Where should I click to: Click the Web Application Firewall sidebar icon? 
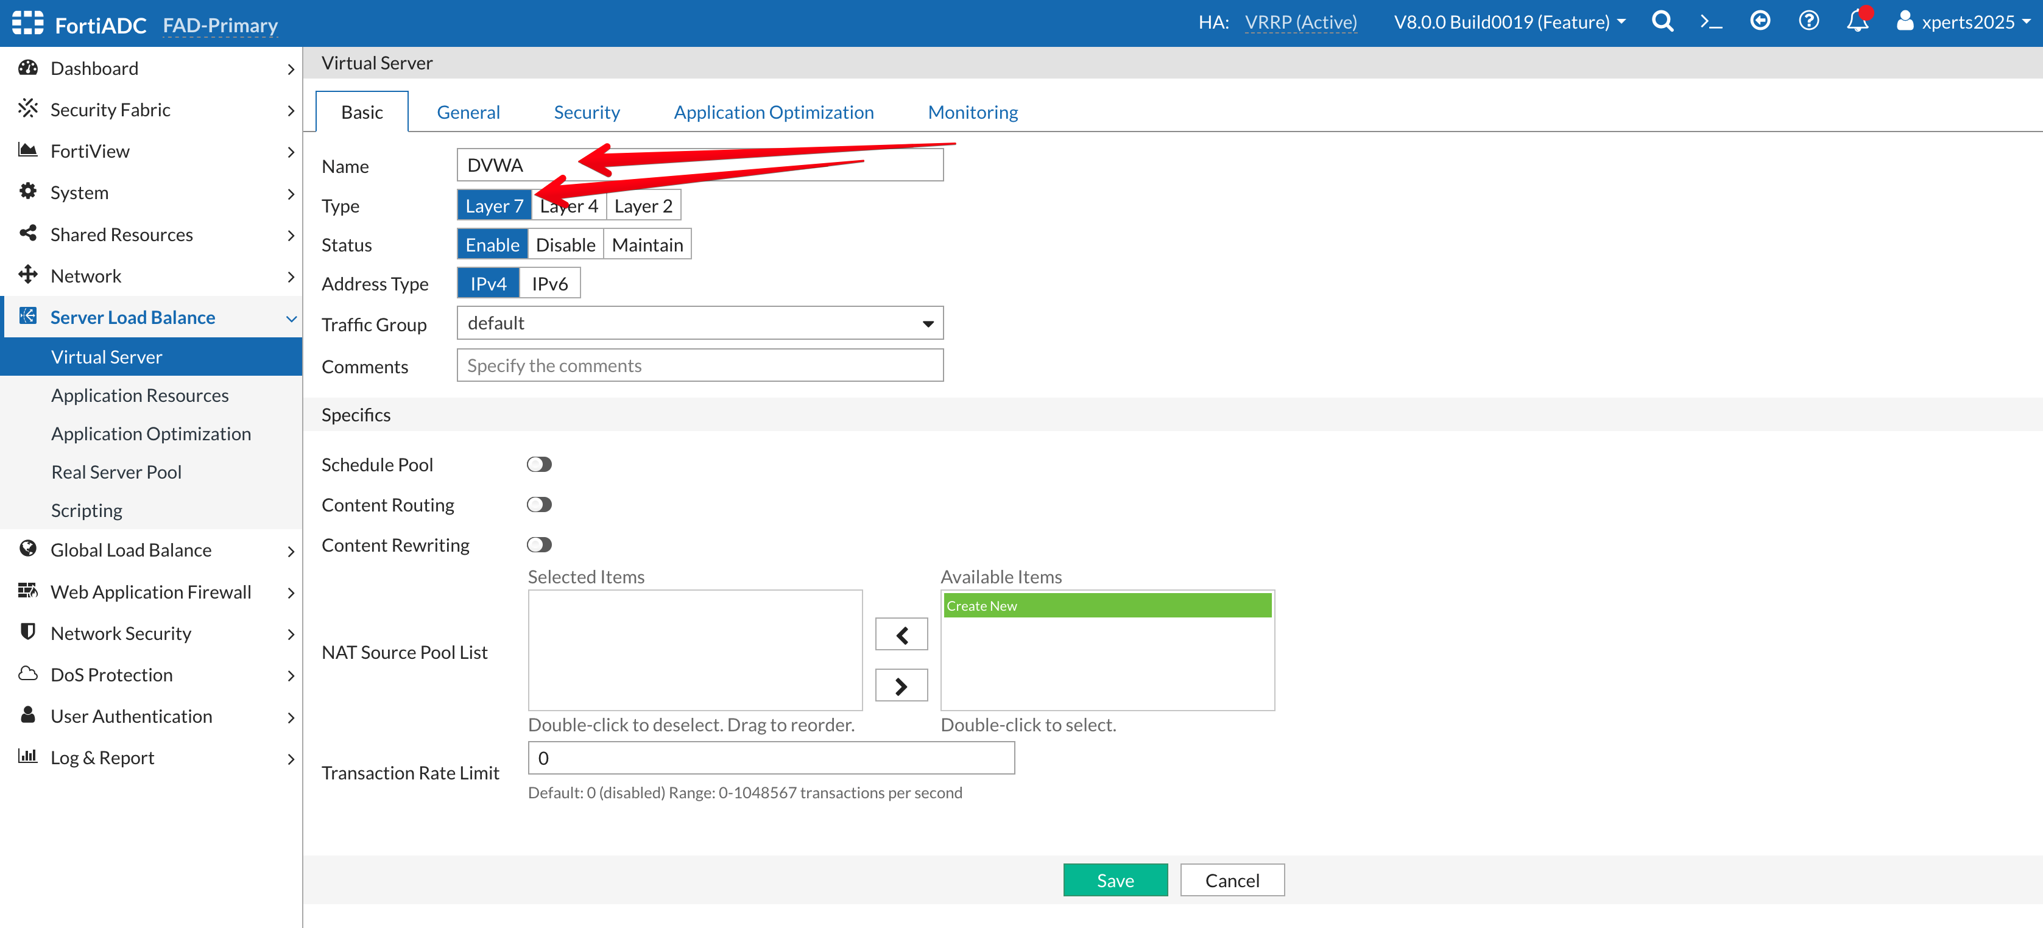(x=28, y=591)
